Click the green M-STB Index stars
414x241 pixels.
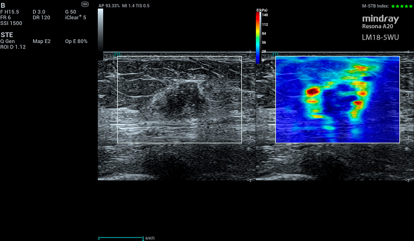(402, 6)
